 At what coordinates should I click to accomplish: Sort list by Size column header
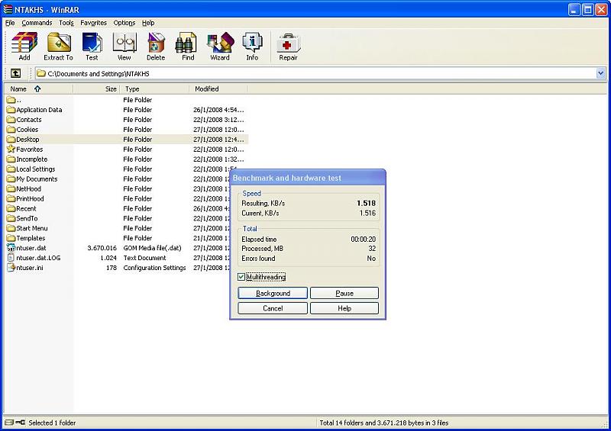96,88
